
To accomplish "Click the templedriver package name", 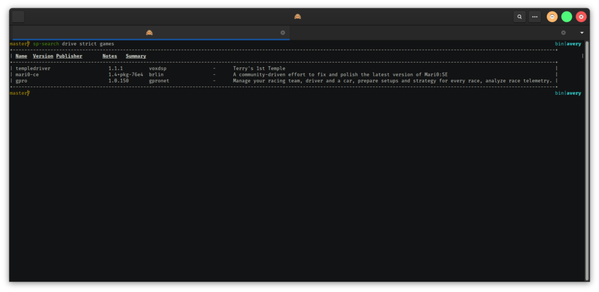I will coord(33,68).
